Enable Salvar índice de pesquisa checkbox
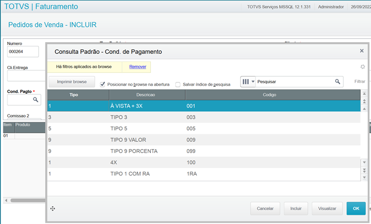This screenshot has height=224, width=371. (178, 84)
